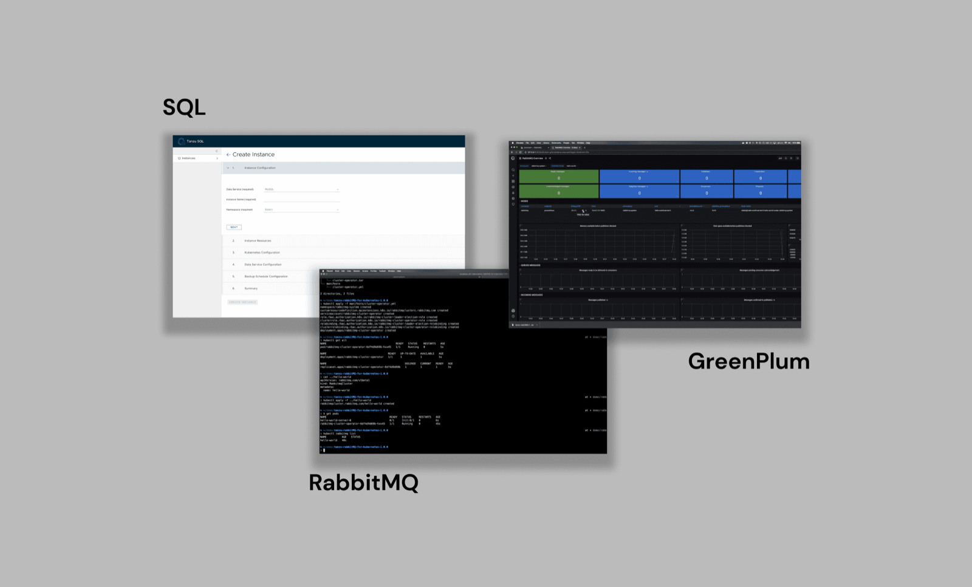This screenshot has width=972, height=587.
Task: Click the NEXT button
Action: pyautogui.click(x=234, y=227)
